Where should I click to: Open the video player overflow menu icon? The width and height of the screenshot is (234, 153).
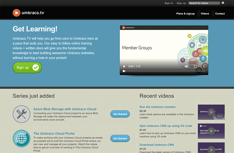coord(204,66)
